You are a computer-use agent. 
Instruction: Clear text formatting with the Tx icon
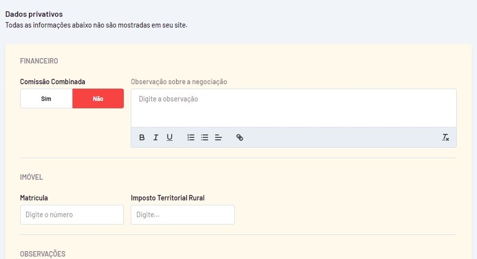coord(445,137)
